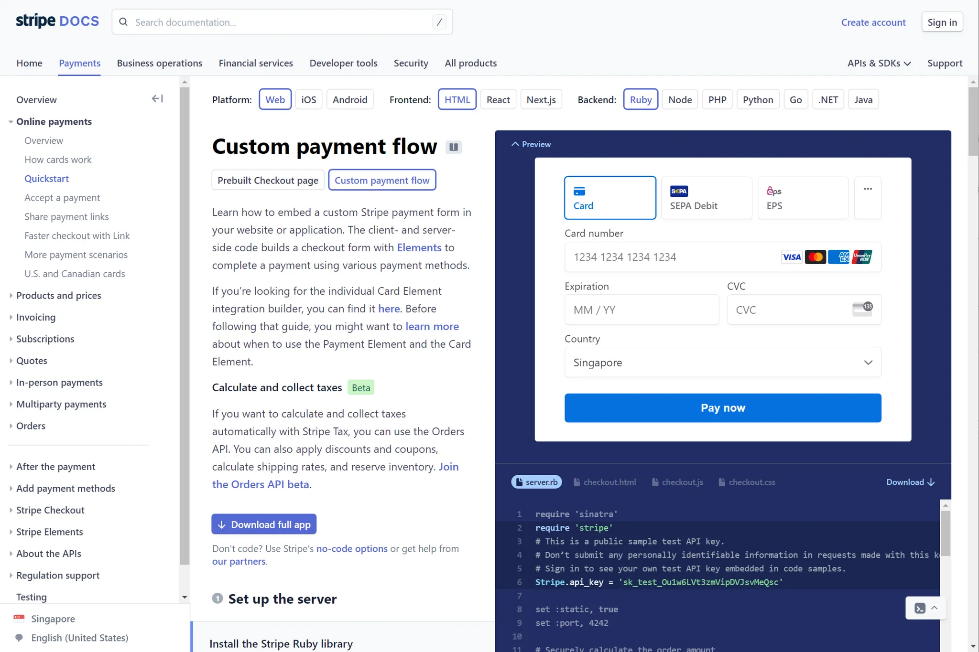
Task: Open the Developer tools menu item
Action: 343,63
